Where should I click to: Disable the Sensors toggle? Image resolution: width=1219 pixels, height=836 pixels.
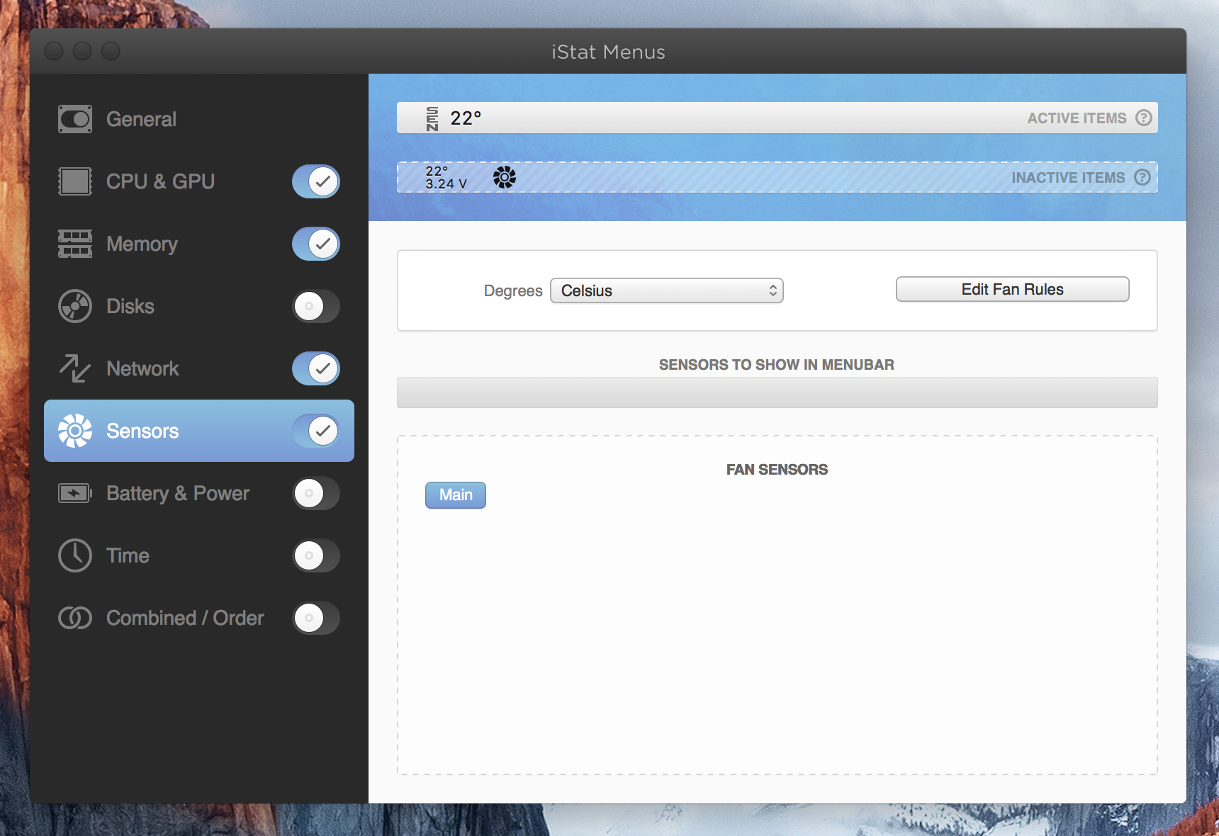[316, 431]
